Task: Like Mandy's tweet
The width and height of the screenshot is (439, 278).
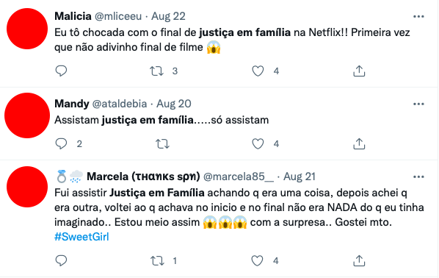Action: point(258,144)
